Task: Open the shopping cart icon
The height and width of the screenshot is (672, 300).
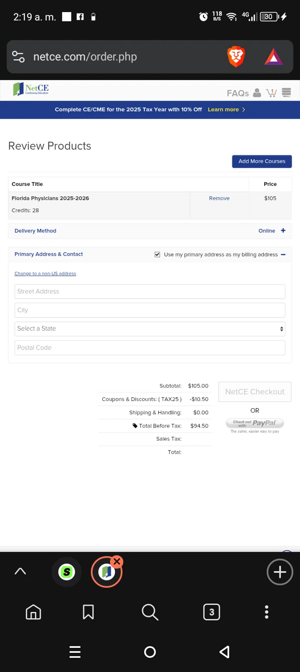Action: (x=271, y=93)
